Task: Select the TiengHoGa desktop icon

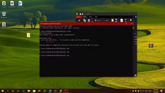Action: [x=12, y=4]
